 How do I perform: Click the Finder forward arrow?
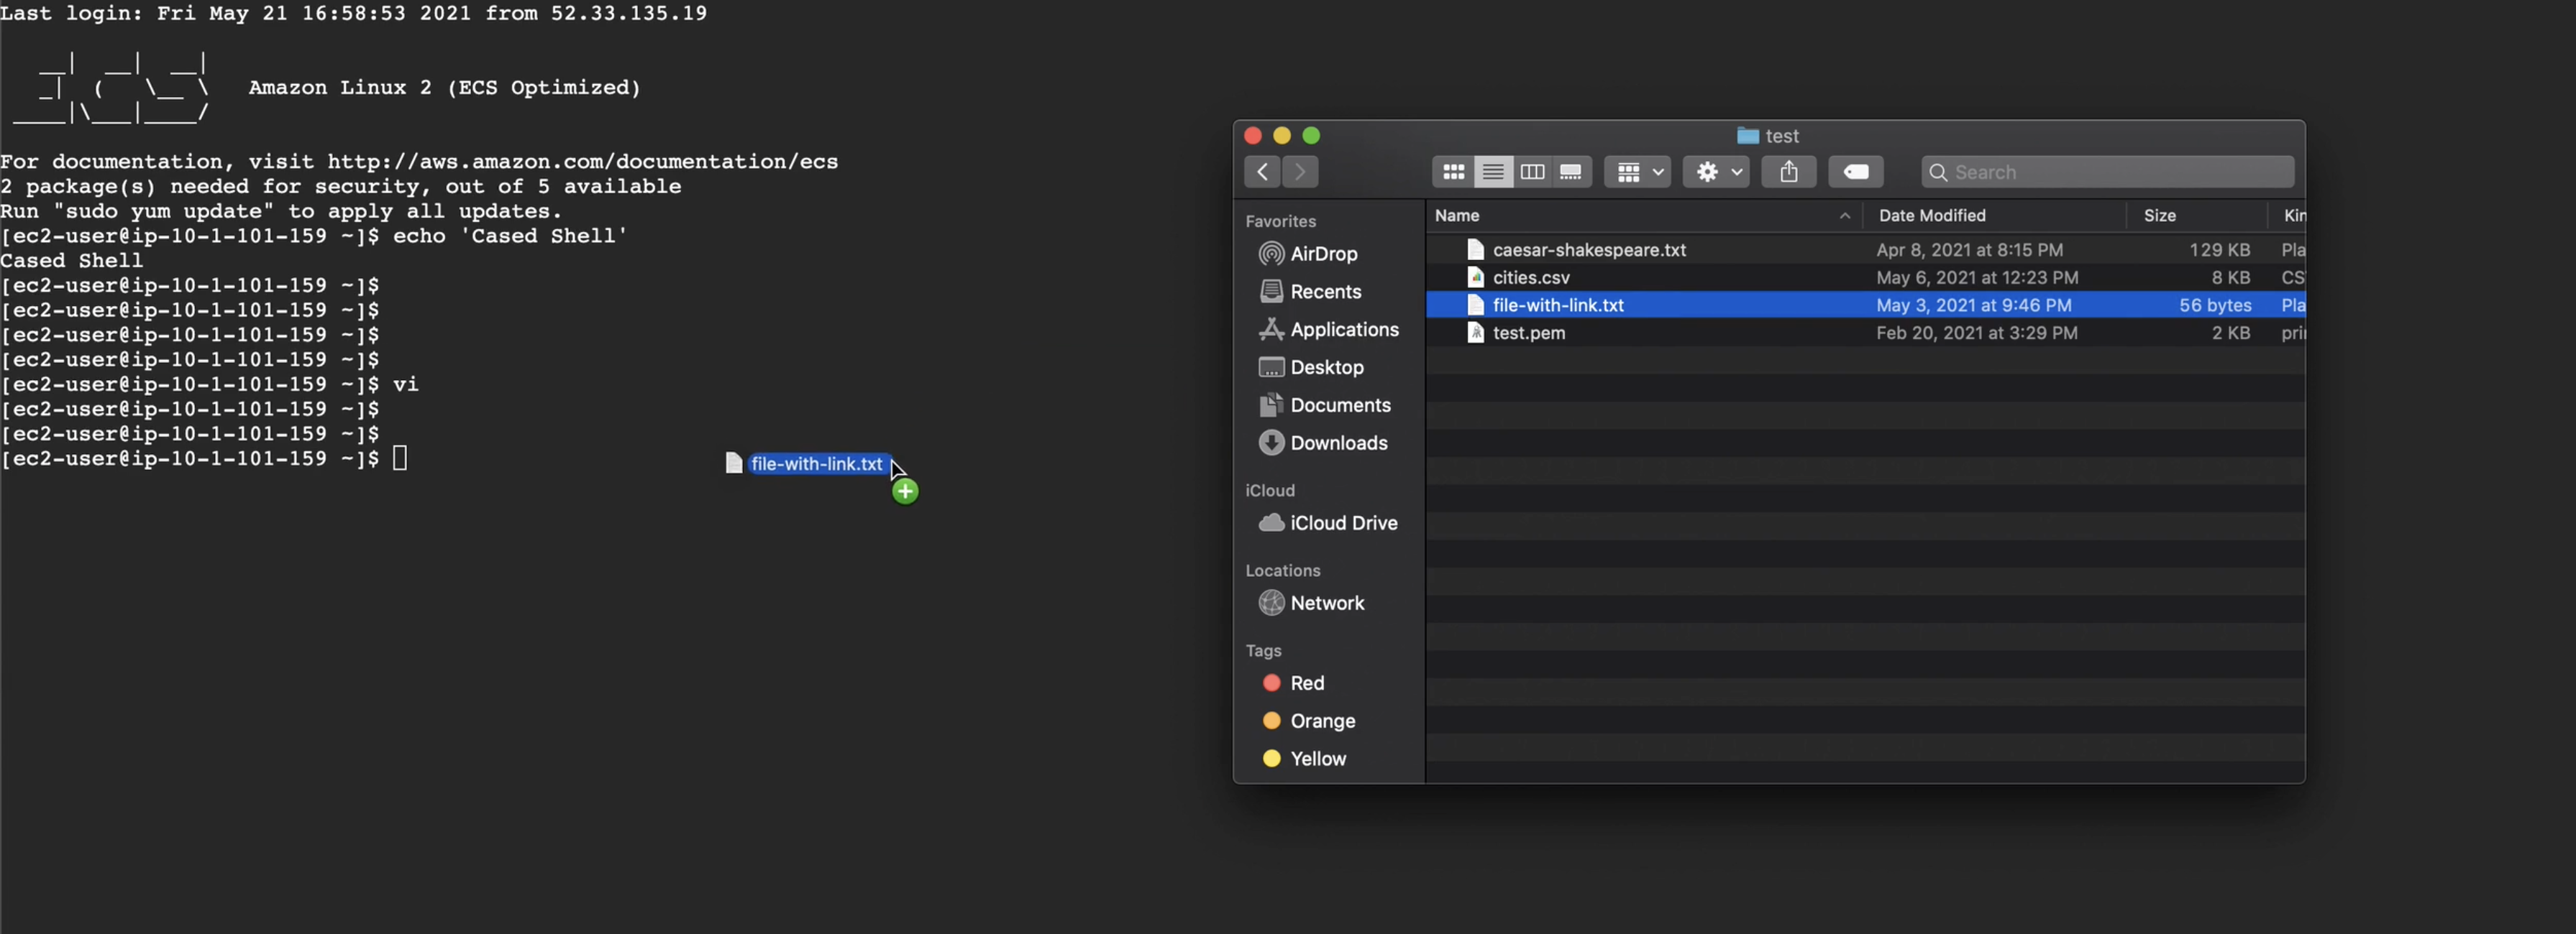point(1300,172)
